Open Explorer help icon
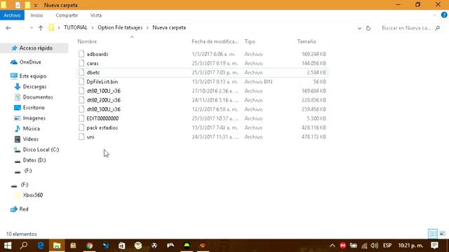 444,15
